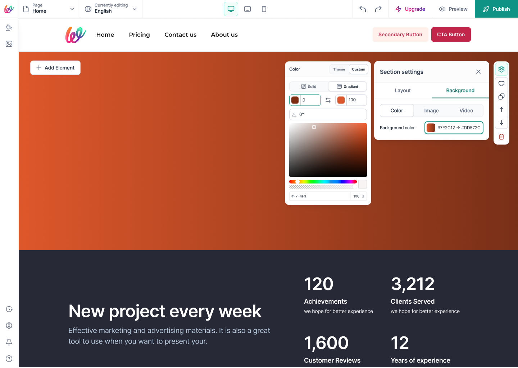Viewport: 518px width, 368px height.
Task: Open help question mark
Action: tap(9, 359)
